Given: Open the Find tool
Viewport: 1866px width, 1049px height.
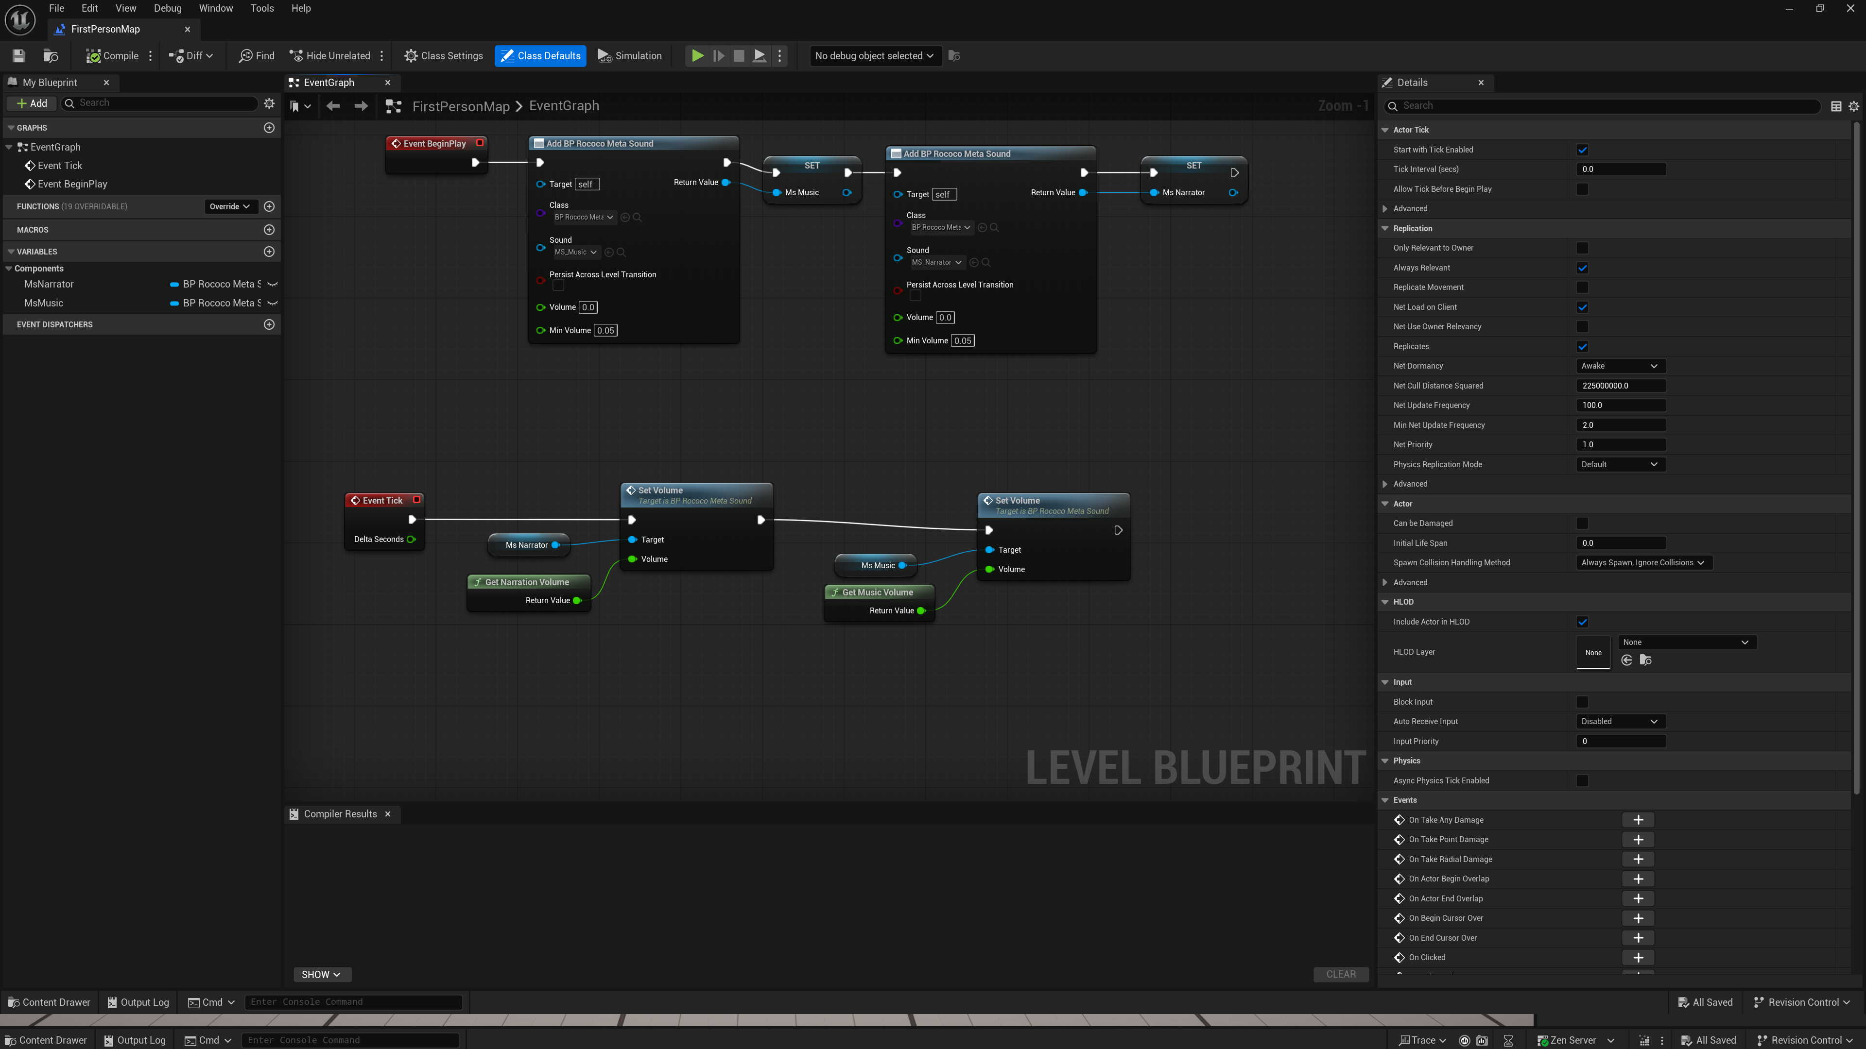Looking at the screenshot, I should [x=257, y=56].
